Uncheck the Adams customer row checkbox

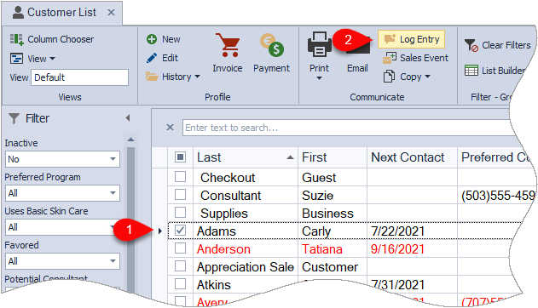(x=180, y=231)
